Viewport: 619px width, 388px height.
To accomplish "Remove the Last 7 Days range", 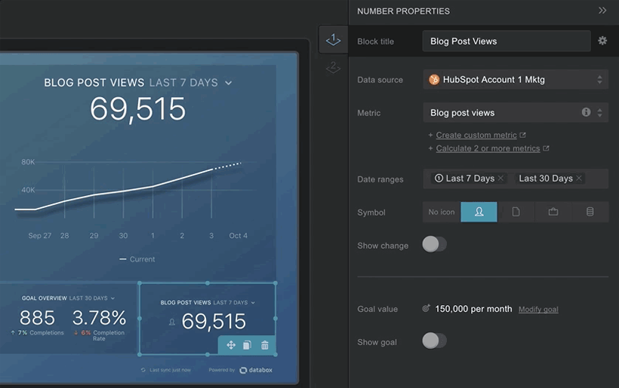I will pyautogui.click(x=500, y=178).
